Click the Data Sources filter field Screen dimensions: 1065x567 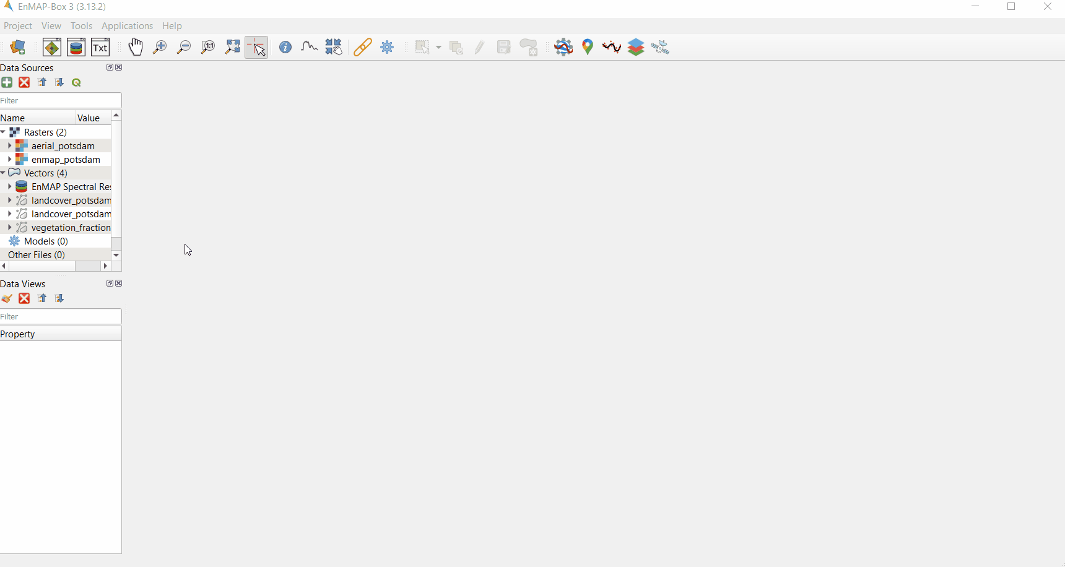61,100
